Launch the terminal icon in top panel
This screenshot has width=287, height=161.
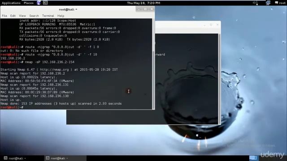coord(45,3)
